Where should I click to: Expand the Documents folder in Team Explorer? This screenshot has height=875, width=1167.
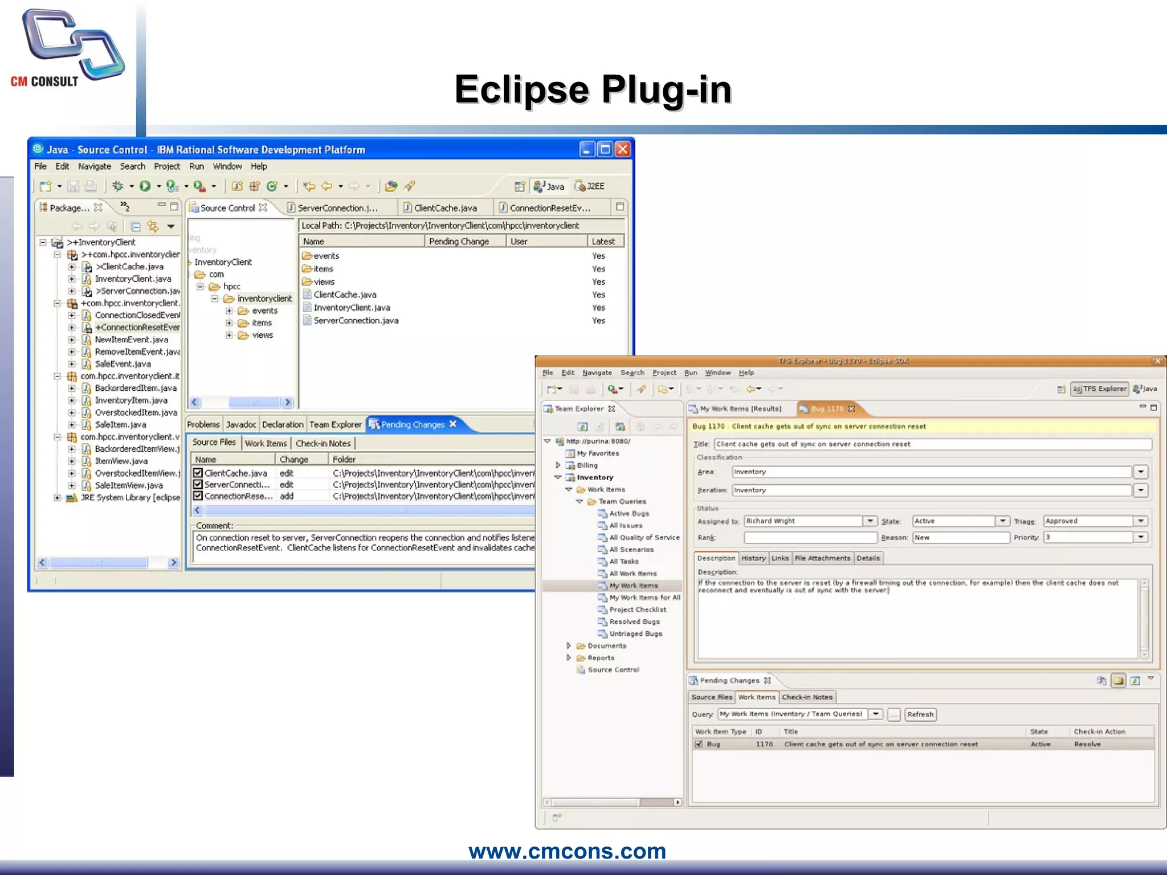[x=569, y=645]
